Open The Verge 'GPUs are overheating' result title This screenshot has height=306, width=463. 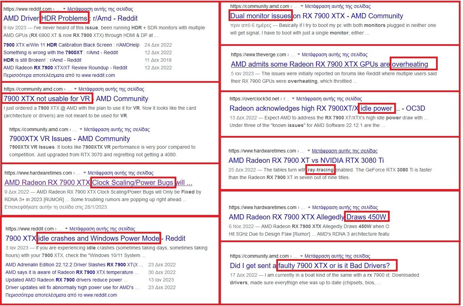pos(330,64)
